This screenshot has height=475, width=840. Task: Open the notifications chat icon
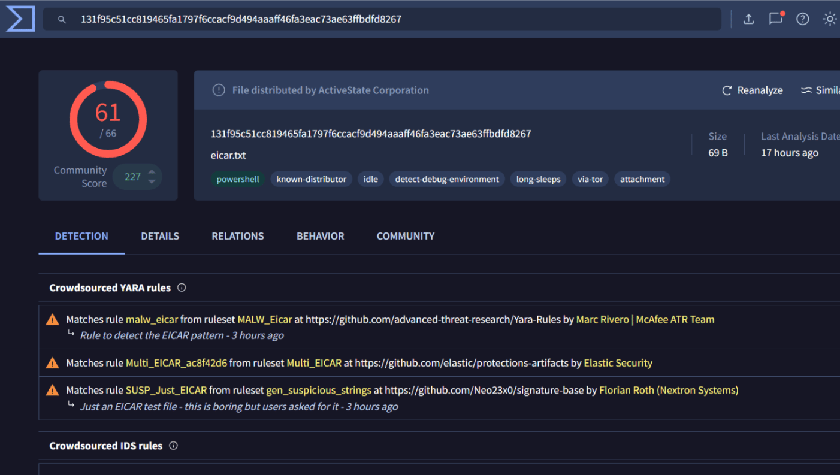[776, 19]
